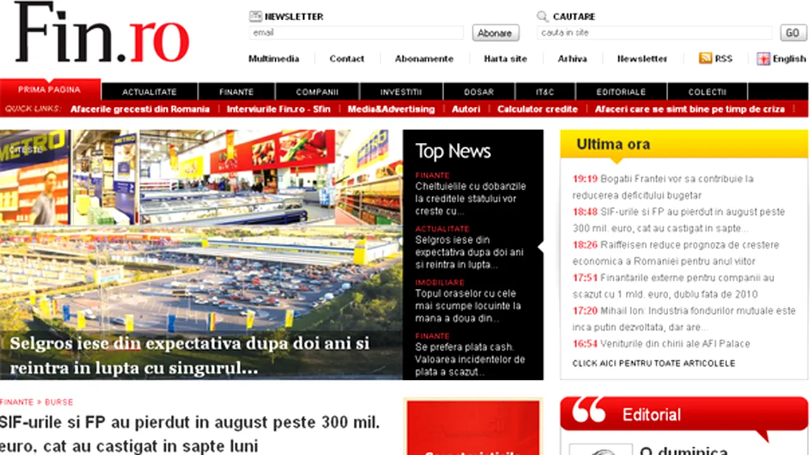Click the ACTUALITATE label in Top News

click(x=442, y=229)
